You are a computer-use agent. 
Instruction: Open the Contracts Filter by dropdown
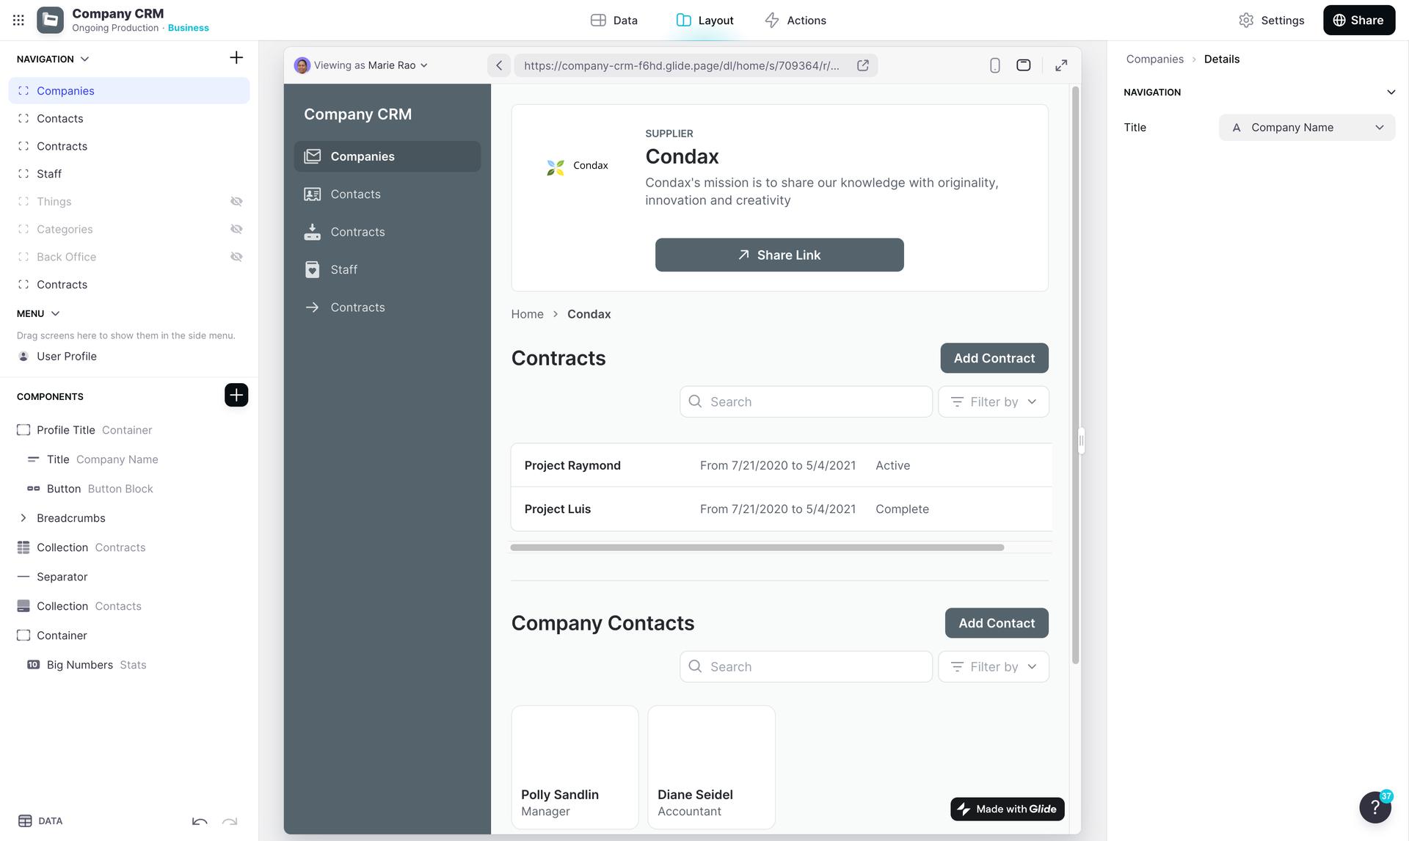coord(993,402)
